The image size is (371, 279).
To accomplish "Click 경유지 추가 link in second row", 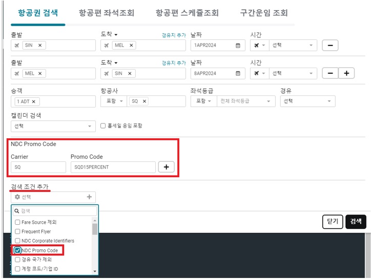I will tap(174, 63).
